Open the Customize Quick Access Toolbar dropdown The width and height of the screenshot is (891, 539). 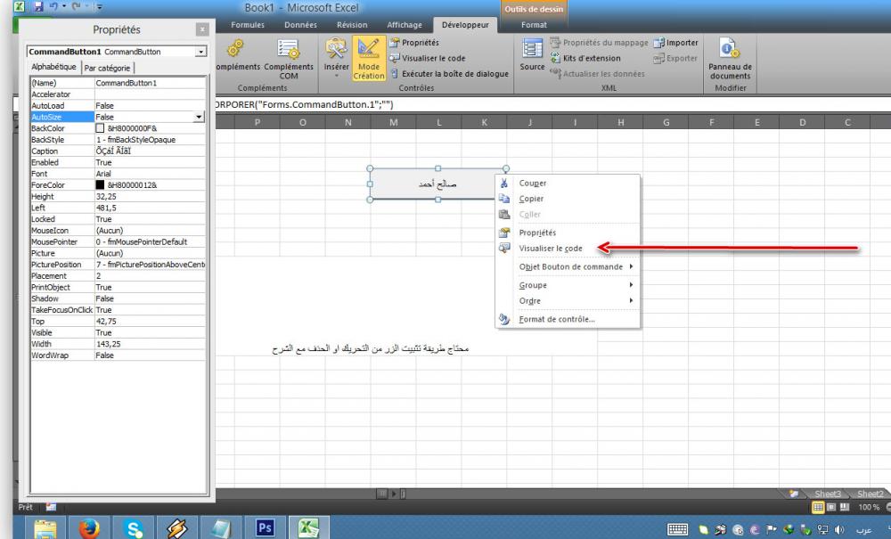pyautogui.click(x=99, y=7)
